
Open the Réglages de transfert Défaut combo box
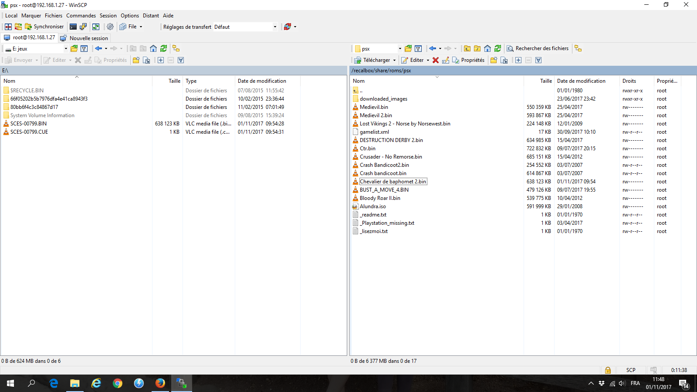245,27
